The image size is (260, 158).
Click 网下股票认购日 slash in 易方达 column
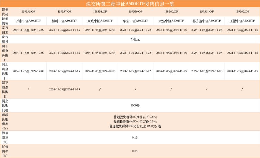click(207, 89)
